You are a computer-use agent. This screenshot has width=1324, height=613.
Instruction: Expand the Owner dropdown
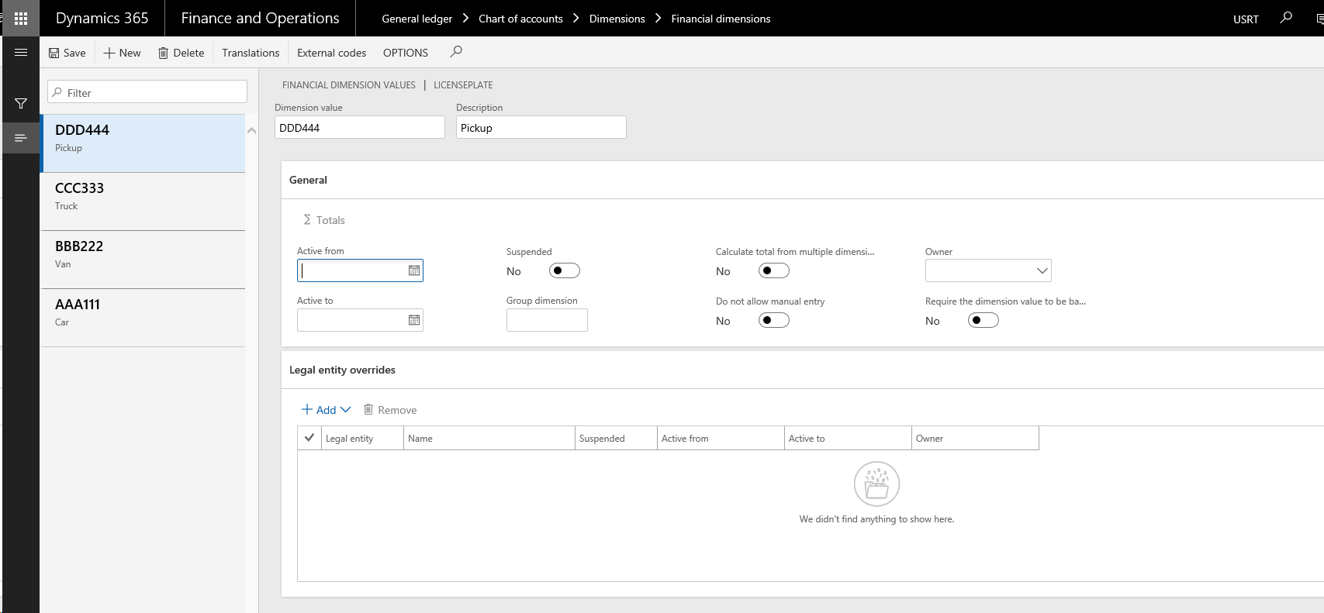1042,270
